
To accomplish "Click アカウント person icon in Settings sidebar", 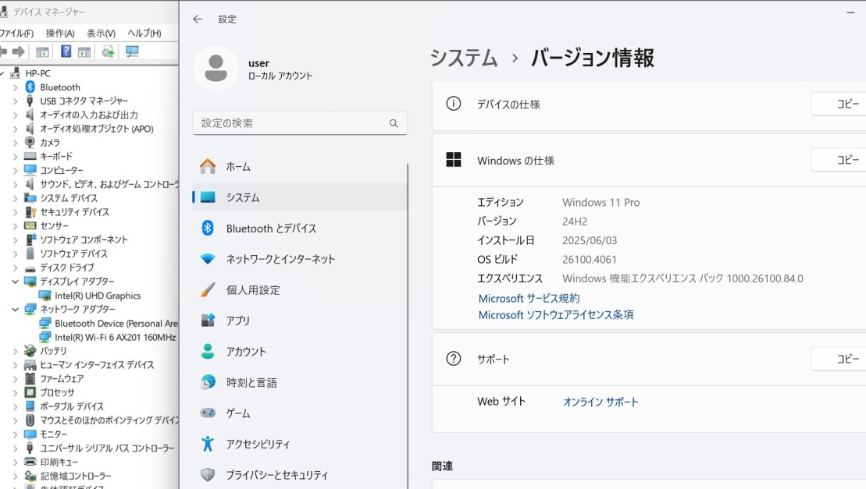I will click(208, 351).
